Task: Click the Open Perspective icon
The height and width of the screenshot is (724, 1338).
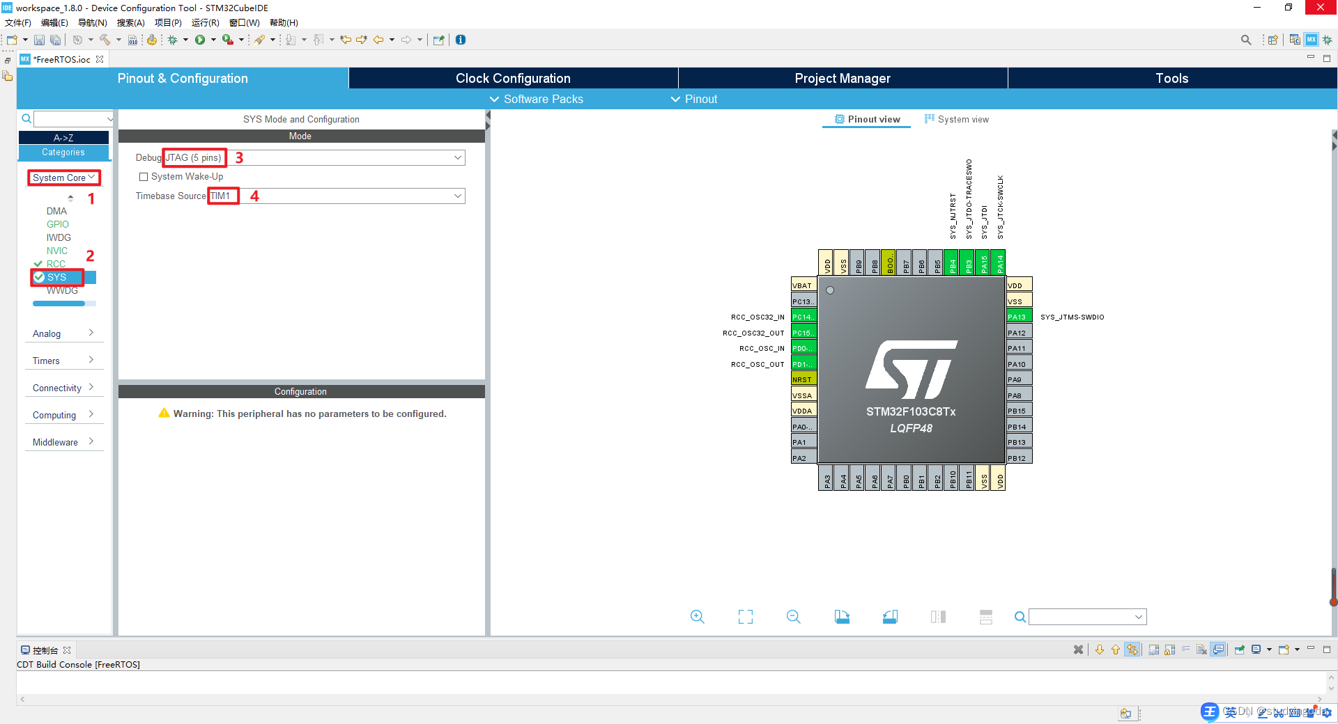Action: coord(1272,40)
